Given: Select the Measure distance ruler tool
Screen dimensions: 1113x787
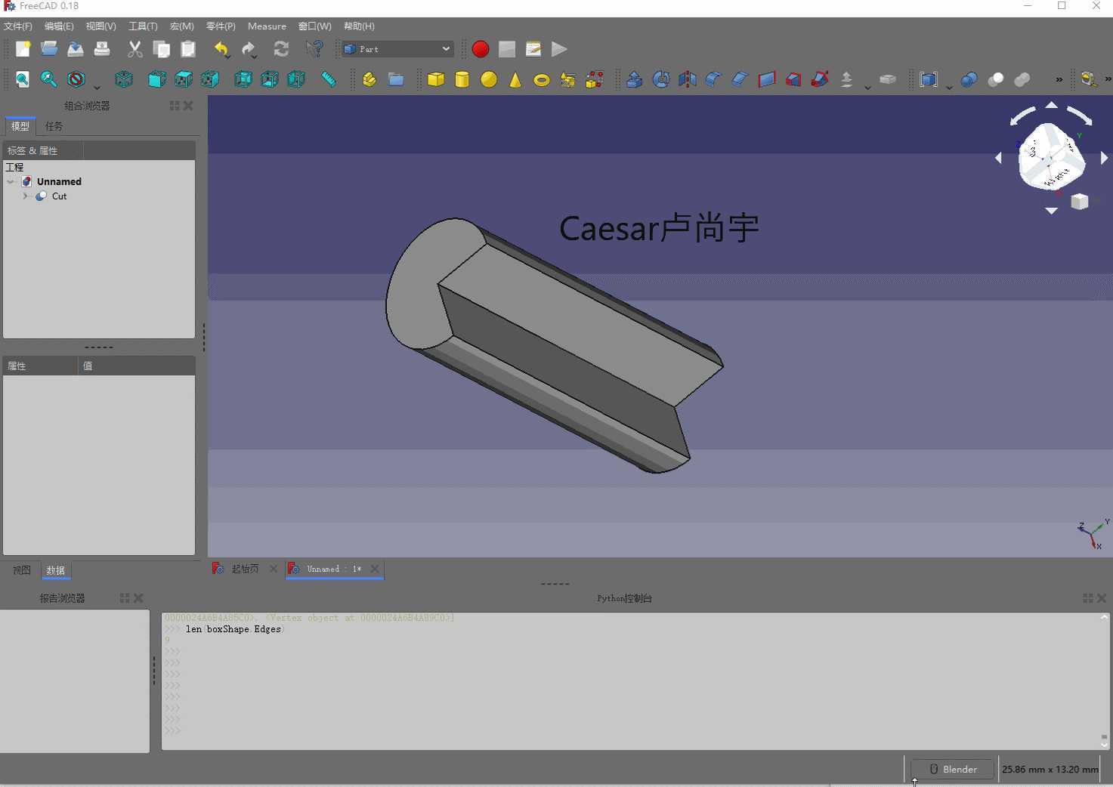Looking at the screenshot, I should click(329, 79).
